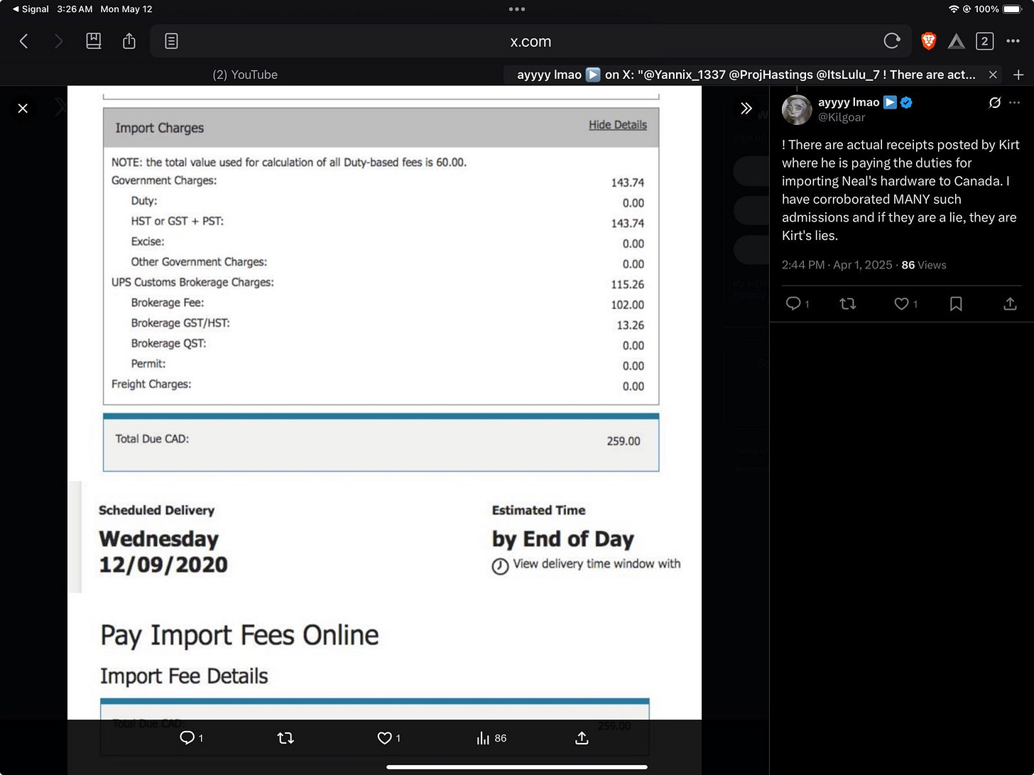This screenshot has width=1034, height=775.
Task: Open Brave Shields lion icon
Action: click(928, 41)
